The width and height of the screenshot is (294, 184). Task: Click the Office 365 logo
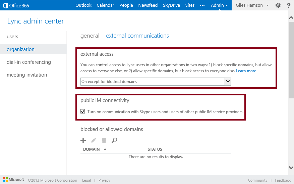[16, 5]
